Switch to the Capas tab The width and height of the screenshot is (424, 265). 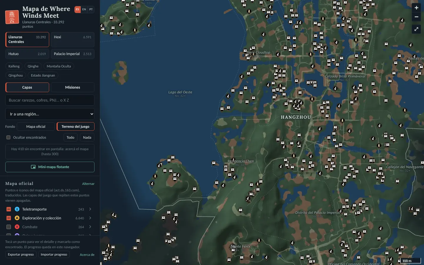point(27,87)
